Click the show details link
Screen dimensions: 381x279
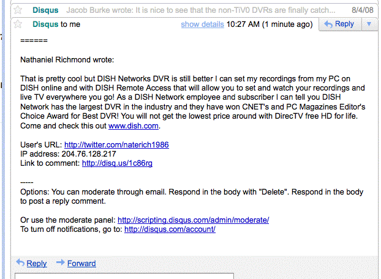[x=202, y=24]
